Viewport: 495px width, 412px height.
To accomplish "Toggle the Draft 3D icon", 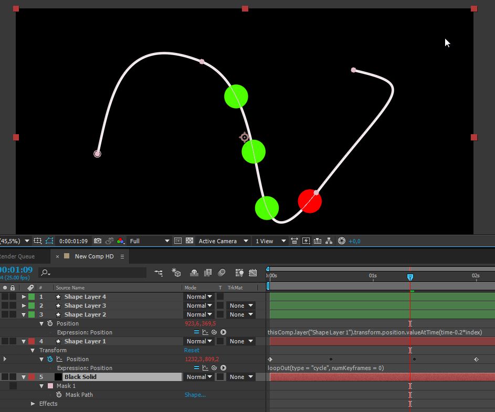I will coord(176,273).
